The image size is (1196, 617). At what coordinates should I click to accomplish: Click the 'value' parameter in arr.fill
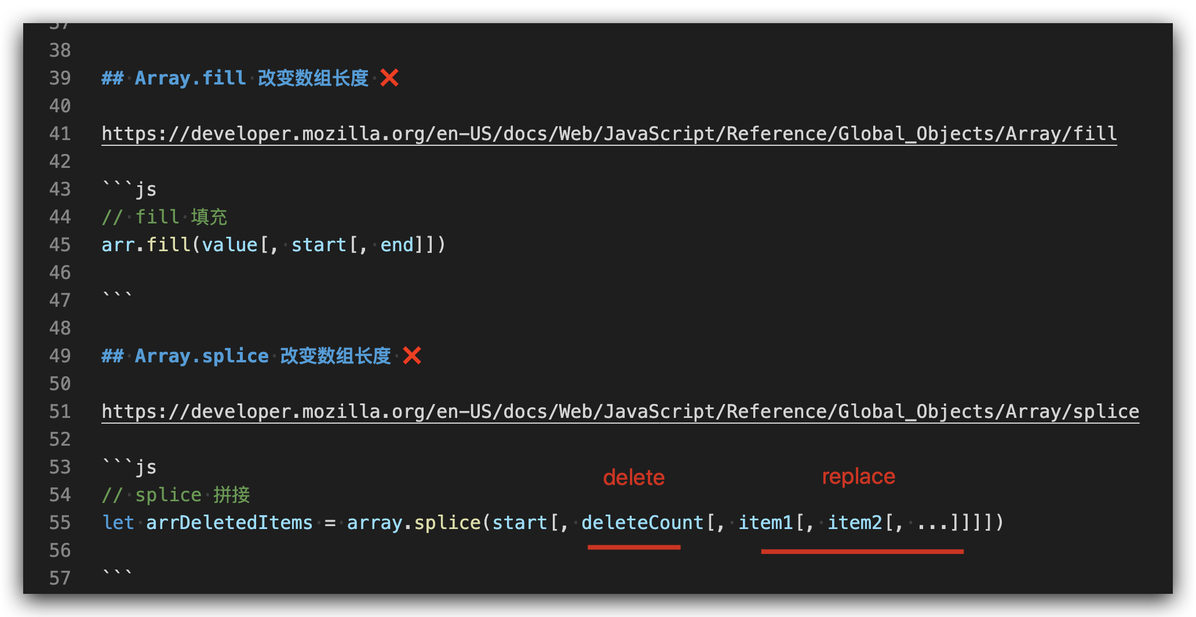[229, 245]
